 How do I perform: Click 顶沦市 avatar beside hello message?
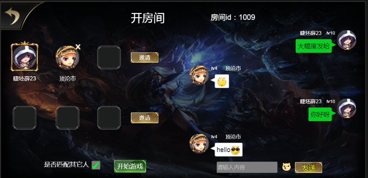(199, 143)
